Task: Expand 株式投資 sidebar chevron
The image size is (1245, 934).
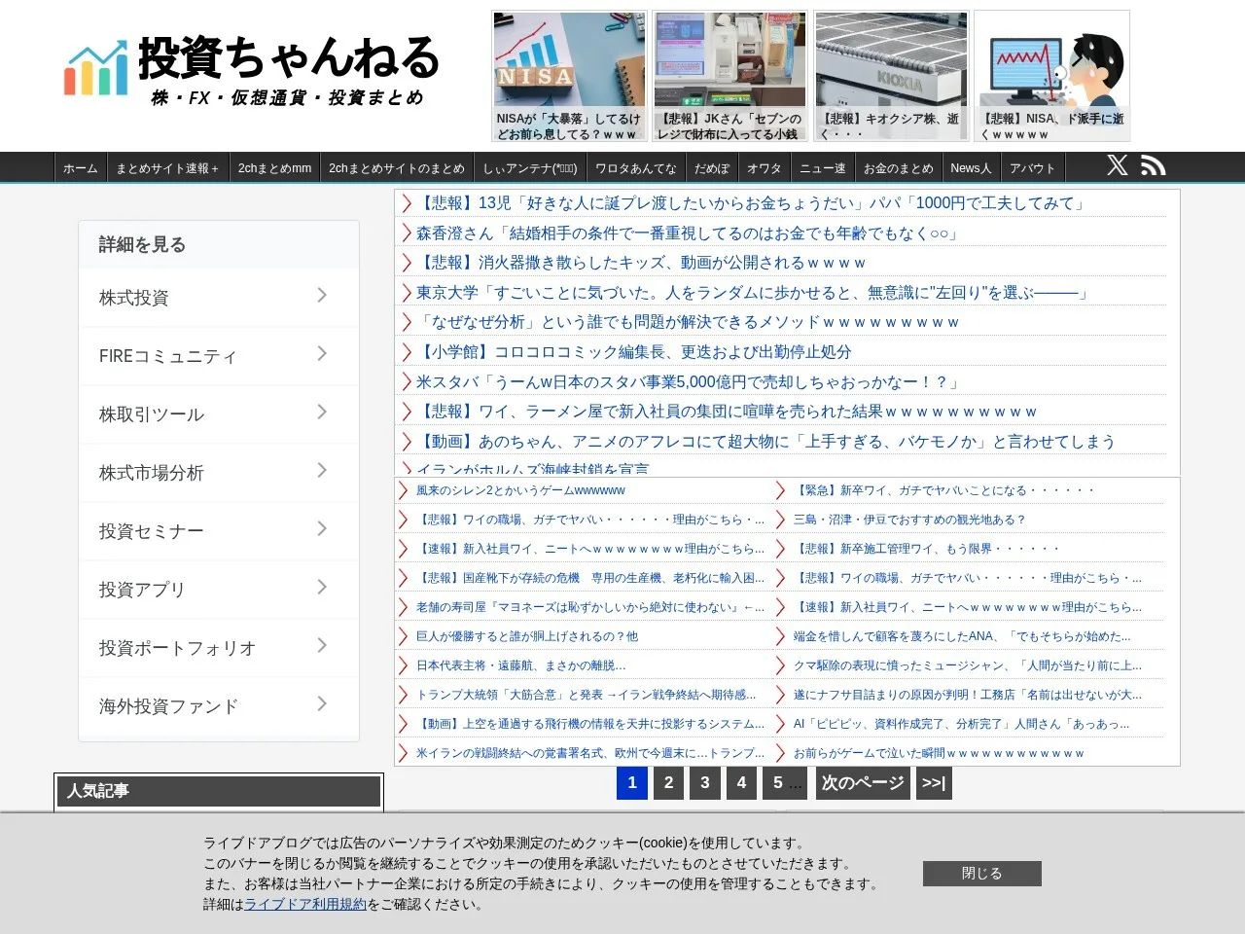Action: click(x=322, y=295)
